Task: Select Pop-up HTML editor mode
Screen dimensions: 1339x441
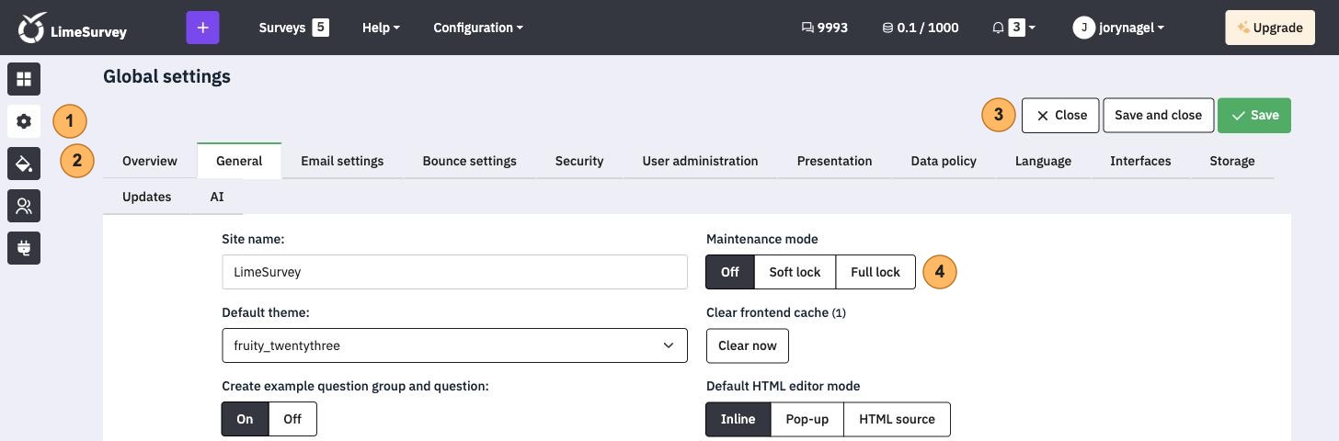Action: pyautogui.click(x=807, y=419)
